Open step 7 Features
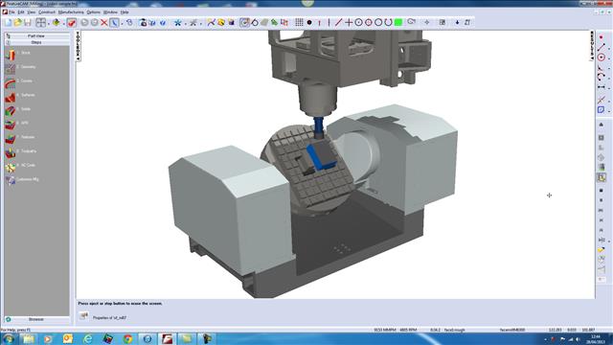Viewport: 613px width, 345px height. tap(20, 138)
